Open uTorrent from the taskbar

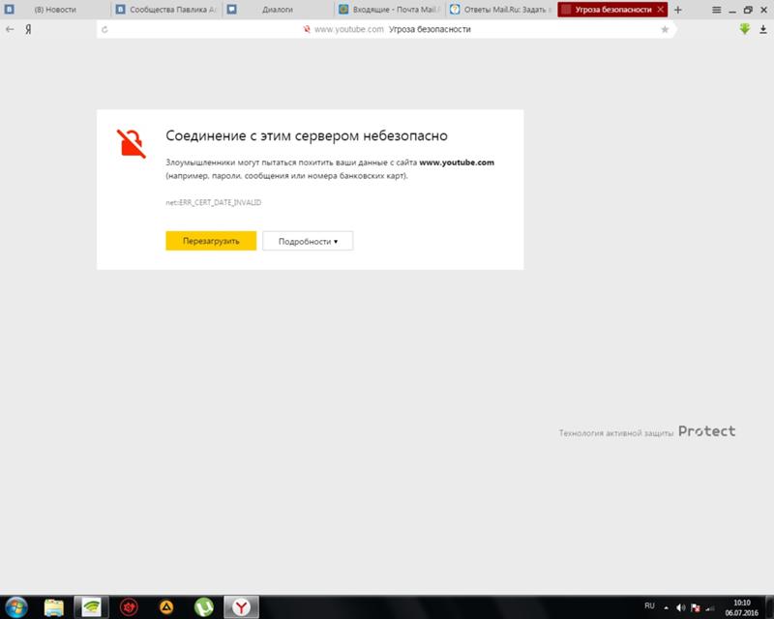click(x=204, y=607)
